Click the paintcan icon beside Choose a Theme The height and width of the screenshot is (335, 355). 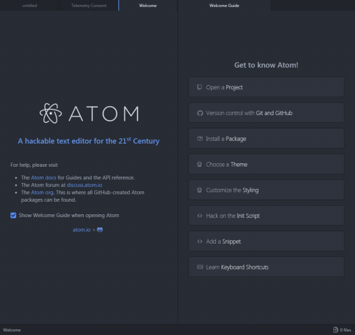(199, 164)
